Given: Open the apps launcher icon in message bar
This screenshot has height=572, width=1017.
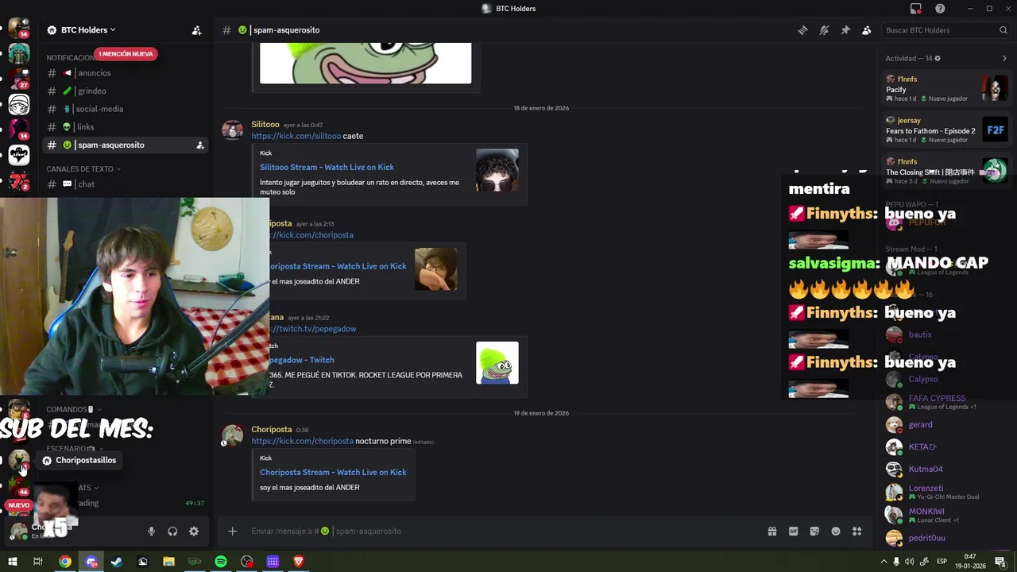Looking at the screenshot, I should [x=857, y=531].
